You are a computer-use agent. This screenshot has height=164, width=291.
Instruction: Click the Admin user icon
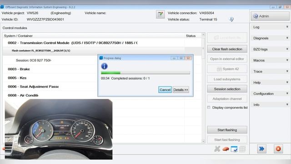pos(256,16)
